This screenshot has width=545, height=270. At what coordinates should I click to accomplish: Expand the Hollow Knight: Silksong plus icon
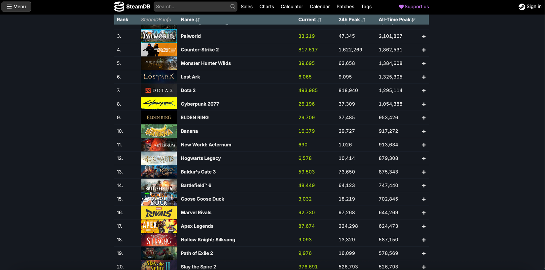click(x=424, y=240)
